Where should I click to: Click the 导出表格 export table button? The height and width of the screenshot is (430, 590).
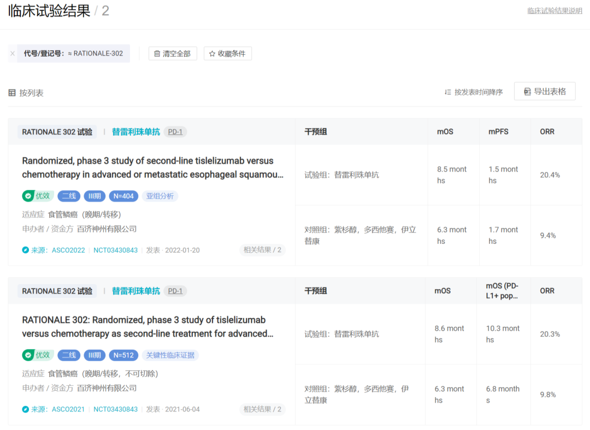(x=545, y=92)
